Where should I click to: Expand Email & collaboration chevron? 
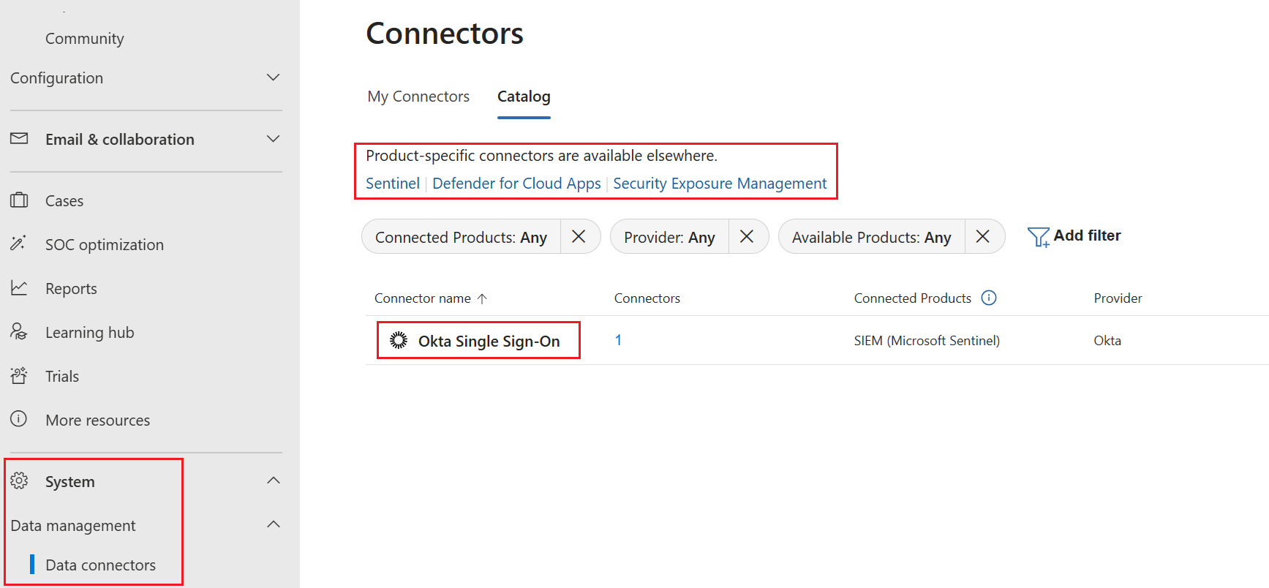tap(274, 139)
